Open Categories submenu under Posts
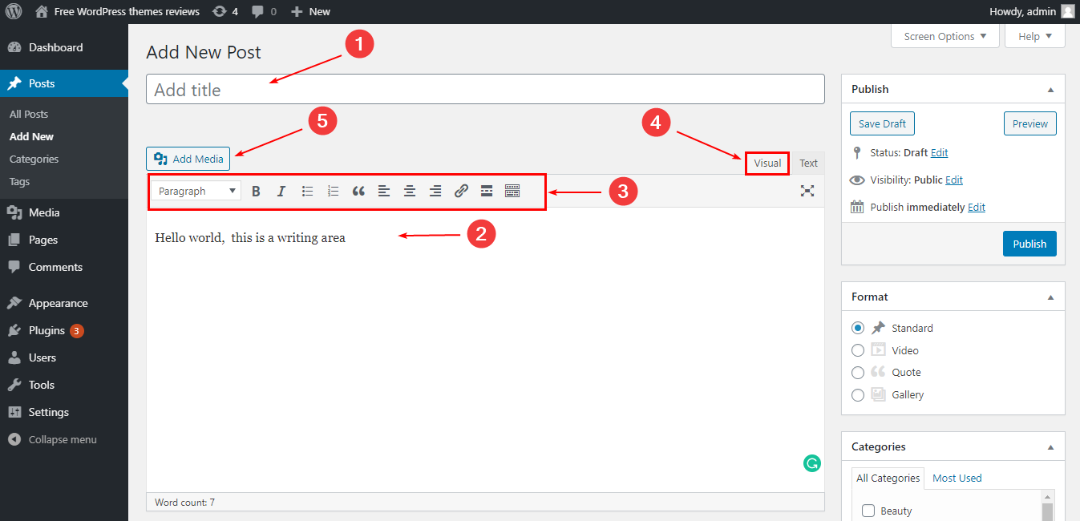The width and height of the screenshot is (1080, 521). tap(34, 159)
